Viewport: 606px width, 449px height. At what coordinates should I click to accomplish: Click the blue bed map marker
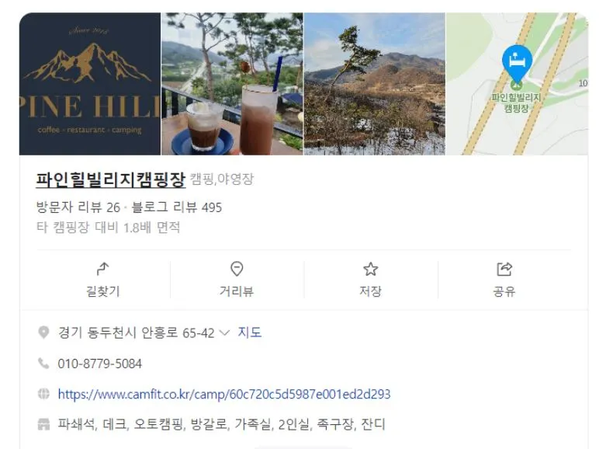point(517,63)
